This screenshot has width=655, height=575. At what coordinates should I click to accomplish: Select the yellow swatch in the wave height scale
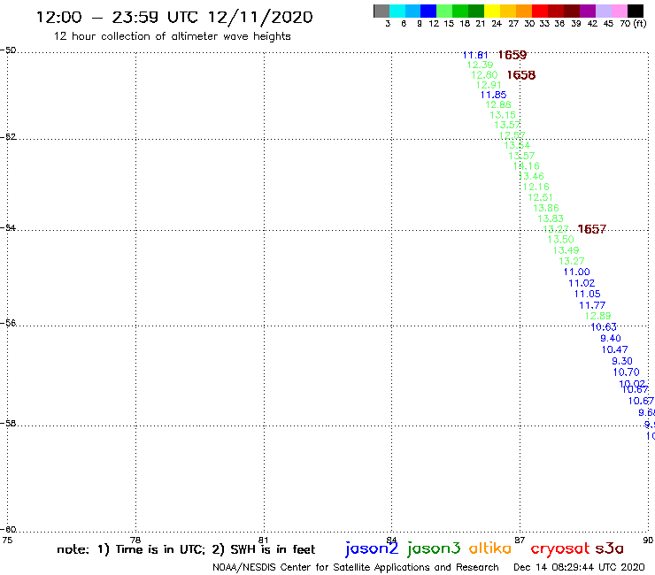492,11
